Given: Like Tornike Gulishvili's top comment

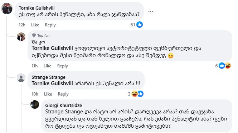Looking at the screenshot, I should [35, 25].
